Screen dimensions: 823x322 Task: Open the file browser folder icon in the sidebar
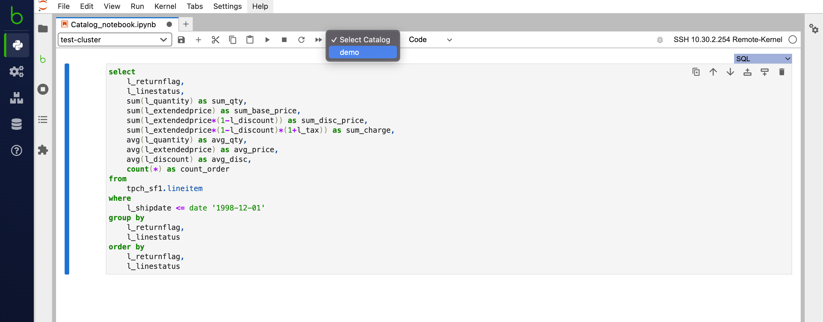pos(43,29)
